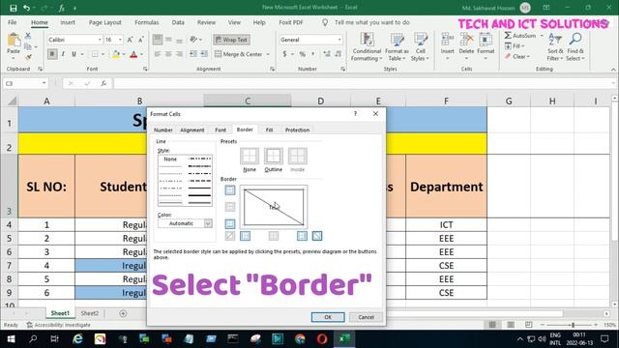Click Cancel in Format Cells dialog
619x348 pixels.
[366, 317]
